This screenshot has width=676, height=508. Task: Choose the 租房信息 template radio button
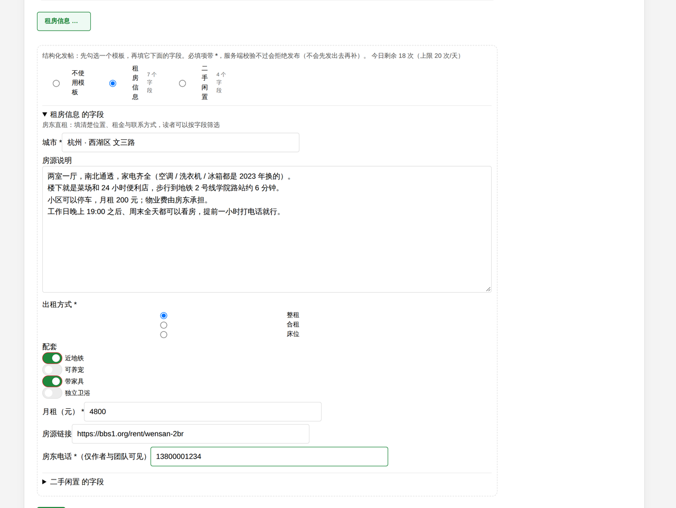point(112,83)
